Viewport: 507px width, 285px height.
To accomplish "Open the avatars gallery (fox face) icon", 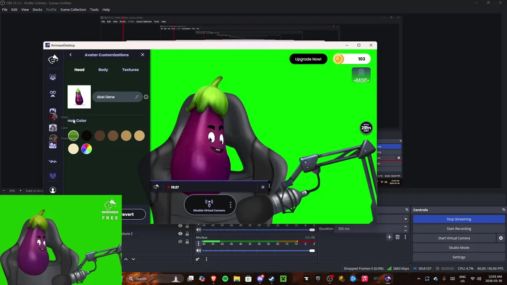I will coord(53,77).
